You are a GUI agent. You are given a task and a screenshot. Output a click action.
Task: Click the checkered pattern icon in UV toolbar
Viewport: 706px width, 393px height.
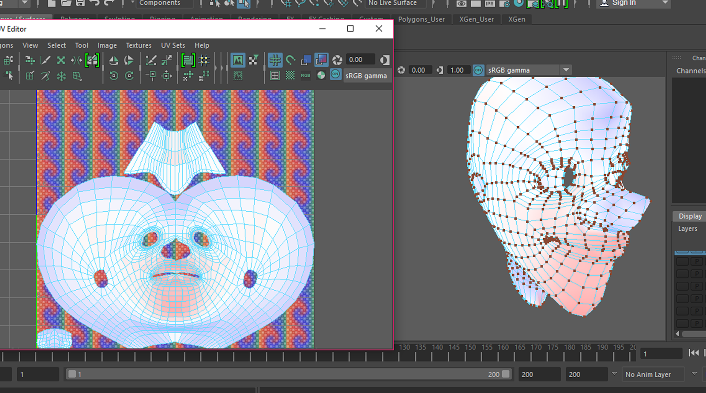(290, 75)
